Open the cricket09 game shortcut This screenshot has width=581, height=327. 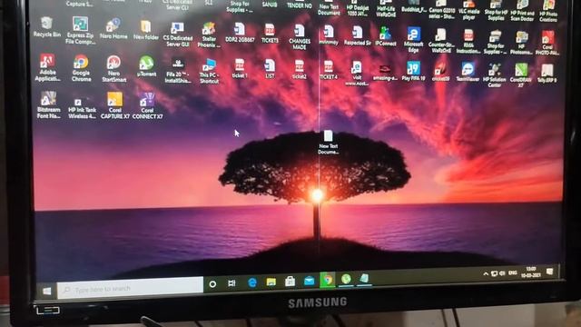click(440, 72)
